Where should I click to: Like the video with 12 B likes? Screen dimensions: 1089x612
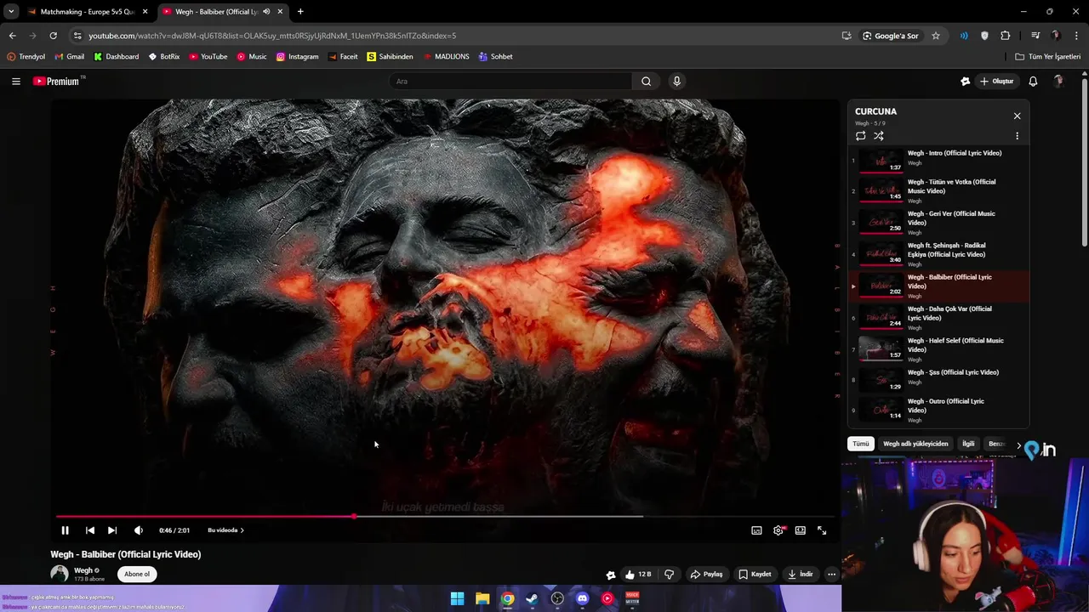click(x=638, y=575)
